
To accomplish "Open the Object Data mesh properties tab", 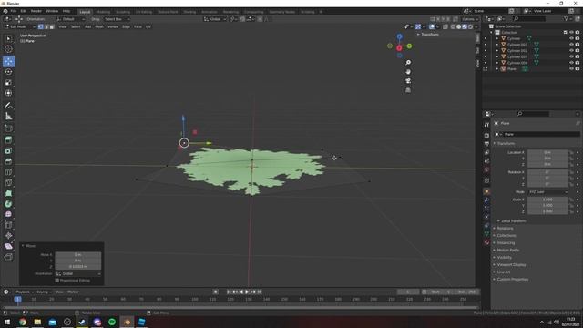I will coord(486,233).
